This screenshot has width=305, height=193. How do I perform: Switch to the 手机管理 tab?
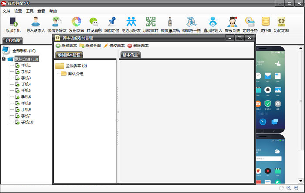[x=12, y=41]
